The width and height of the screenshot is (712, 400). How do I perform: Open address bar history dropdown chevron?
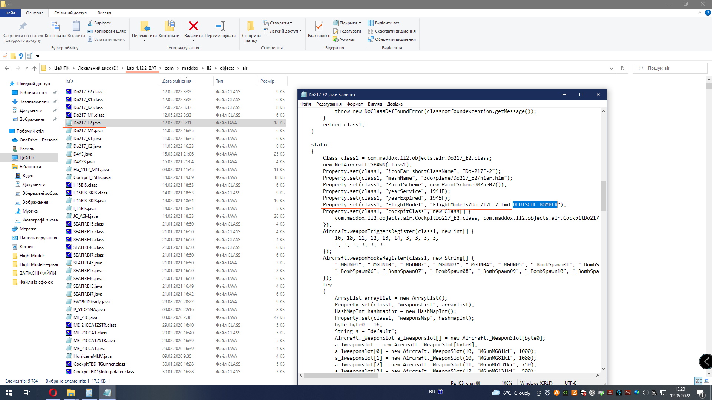tap(611, 68)
